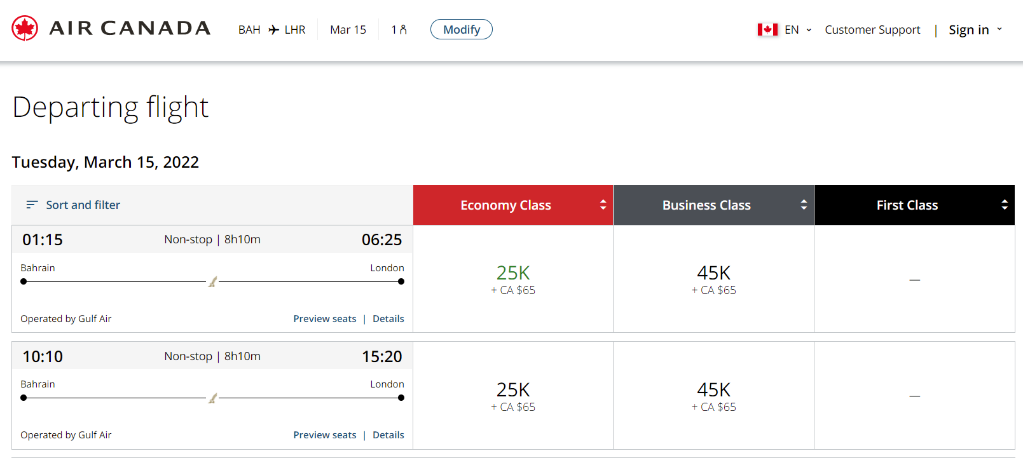The image size is (1023, 458).
Task: Click the BAH origin code in header
Action: 249,30
